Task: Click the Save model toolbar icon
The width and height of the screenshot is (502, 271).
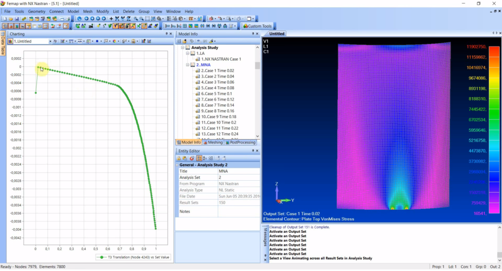Action: pyautogui.click(x=16, y=19)
